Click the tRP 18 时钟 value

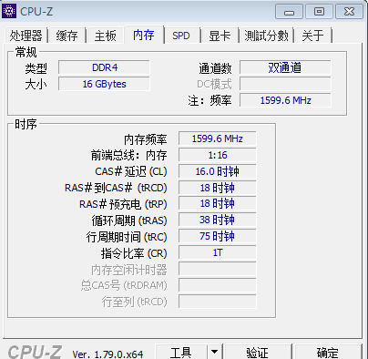coord(218,203)
